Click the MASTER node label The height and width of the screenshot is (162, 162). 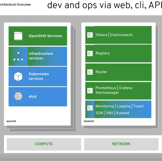(x=11, y=121)
